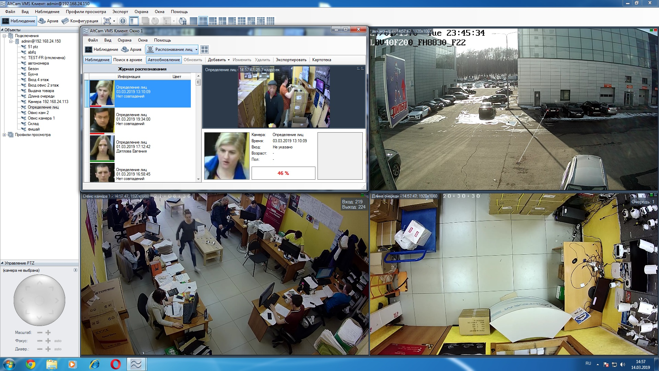659x371 pixels.
Task: Click the Экспортировать button
Action: tap(291, 60)
